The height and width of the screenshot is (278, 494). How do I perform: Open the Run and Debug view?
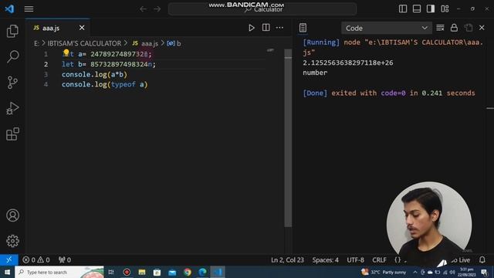coord(12,108)
